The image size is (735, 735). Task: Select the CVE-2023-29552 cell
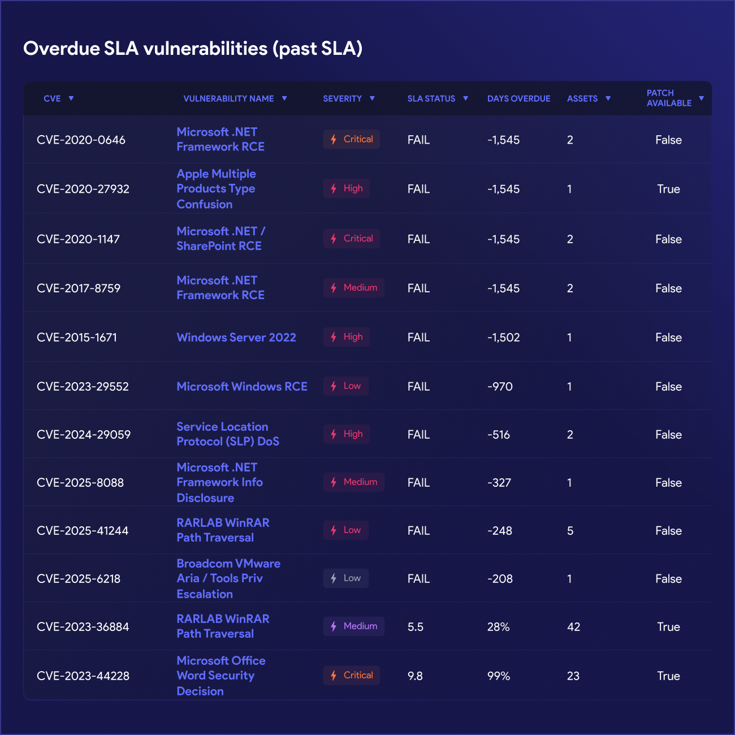coord(83,387)
